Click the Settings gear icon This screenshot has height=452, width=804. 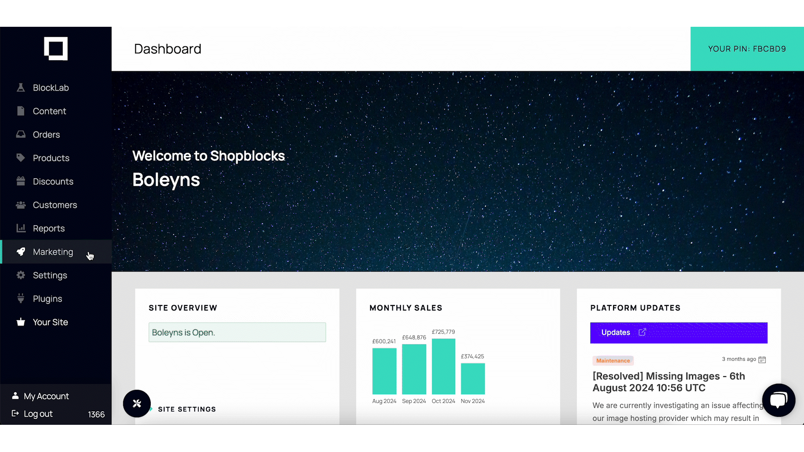[x=21, y=275]
